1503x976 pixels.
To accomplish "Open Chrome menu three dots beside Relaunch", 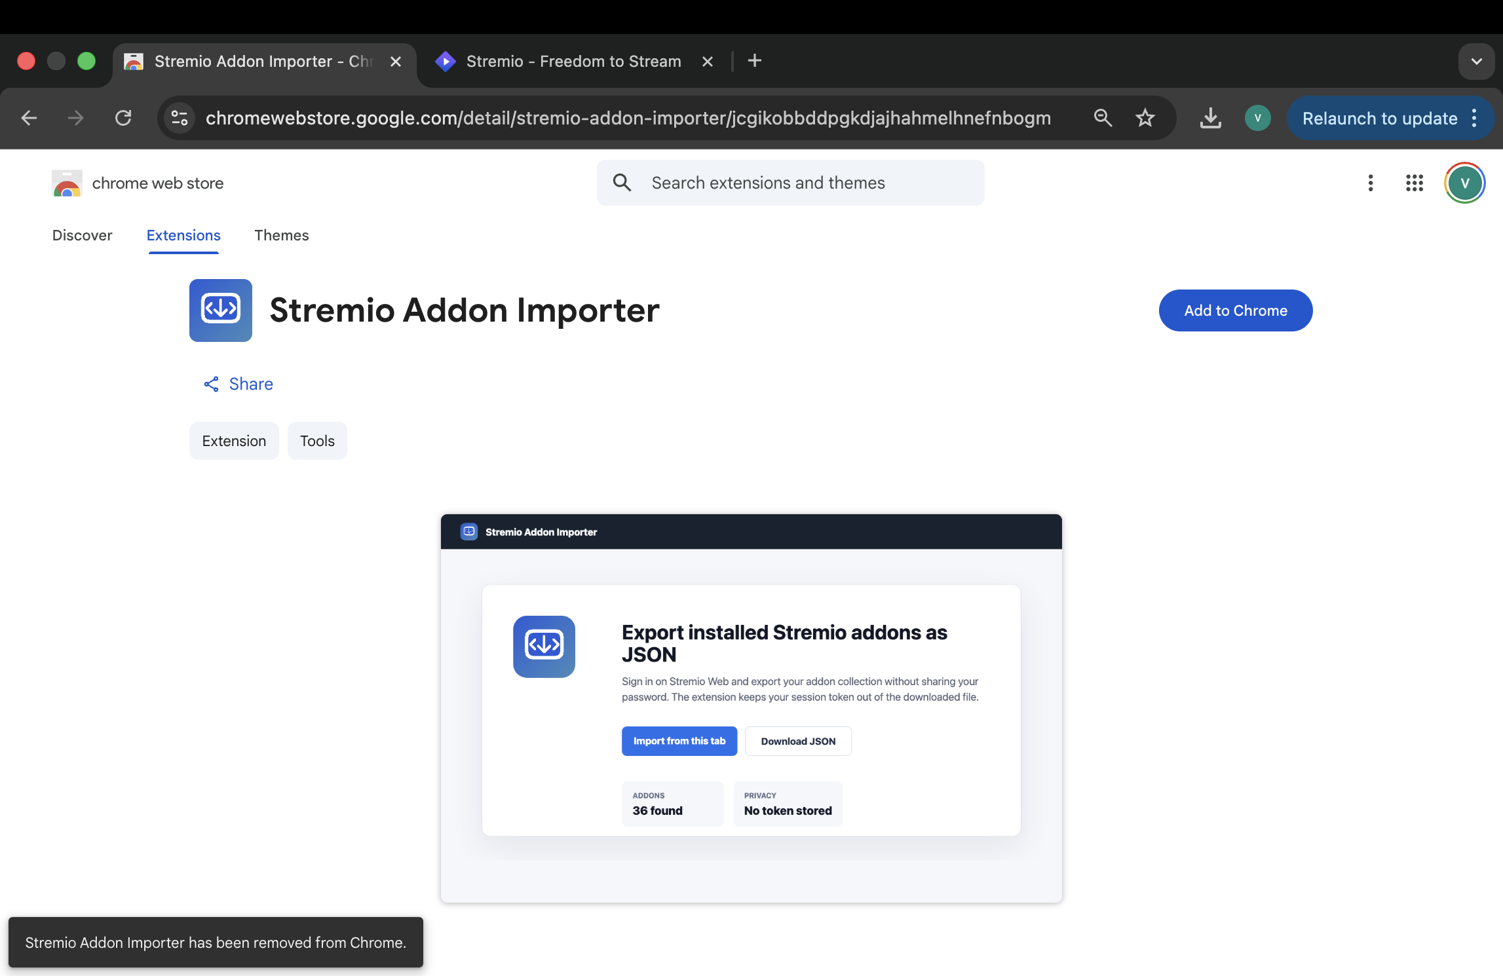I will [1474, 118].
